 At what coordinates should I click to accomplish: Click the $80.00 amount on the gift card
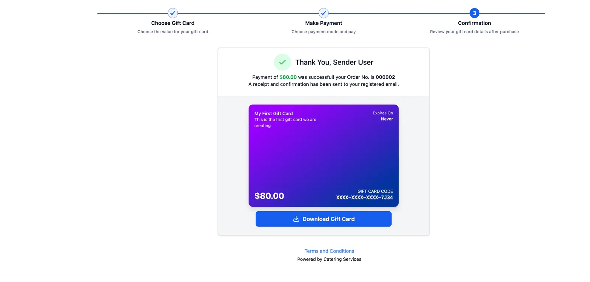coord(269,196)
